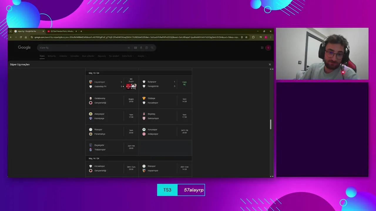Click the 'TS3' overlay label

(x=167, y=190)
